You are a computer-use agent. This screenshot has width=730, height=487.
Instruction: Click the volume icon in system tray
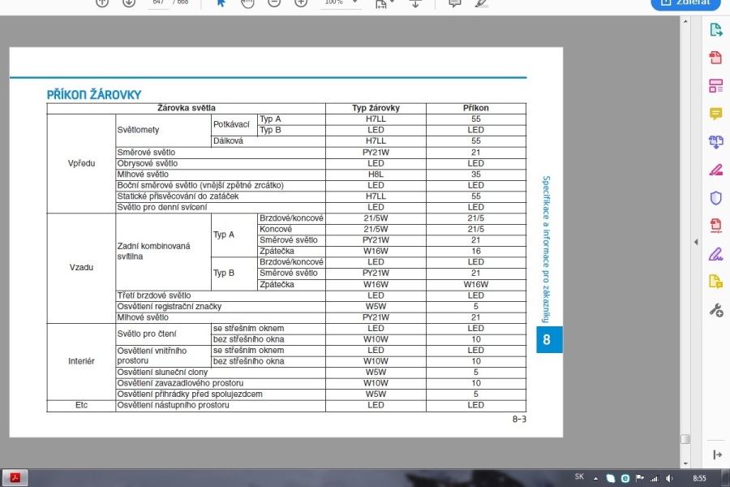668,478
